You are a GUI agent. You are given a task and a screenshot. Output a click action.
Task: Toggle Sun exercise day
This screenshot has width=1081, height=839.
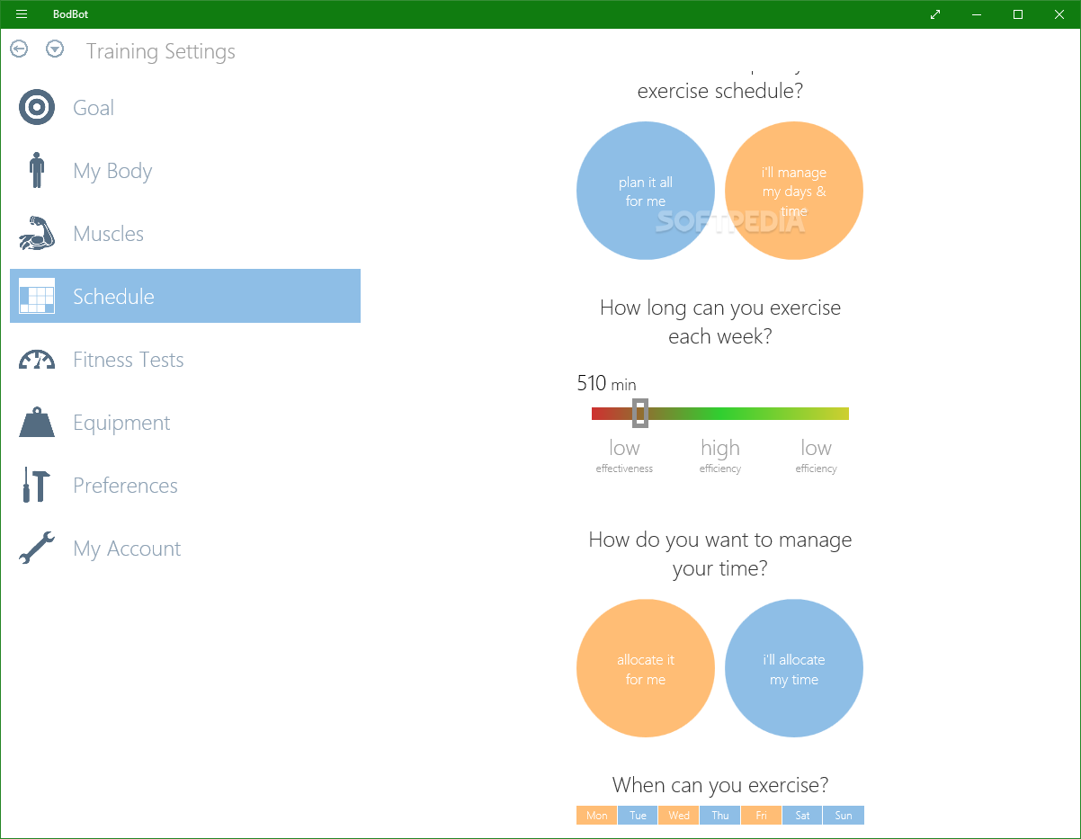coord(844,816)
